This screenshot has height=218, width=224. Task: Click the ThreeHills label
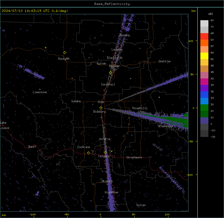tap(140, 108)
